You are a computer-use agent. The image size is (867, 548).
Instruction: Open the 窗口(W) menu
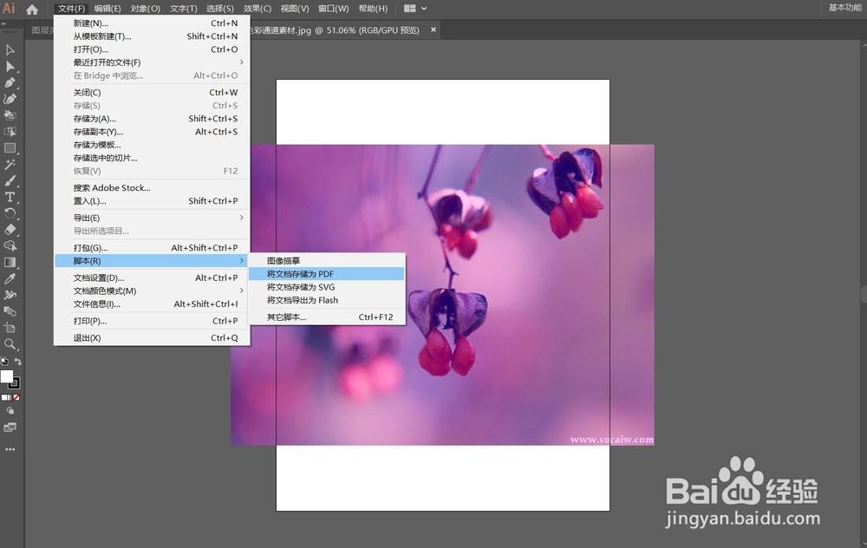[x=334, y=9]
